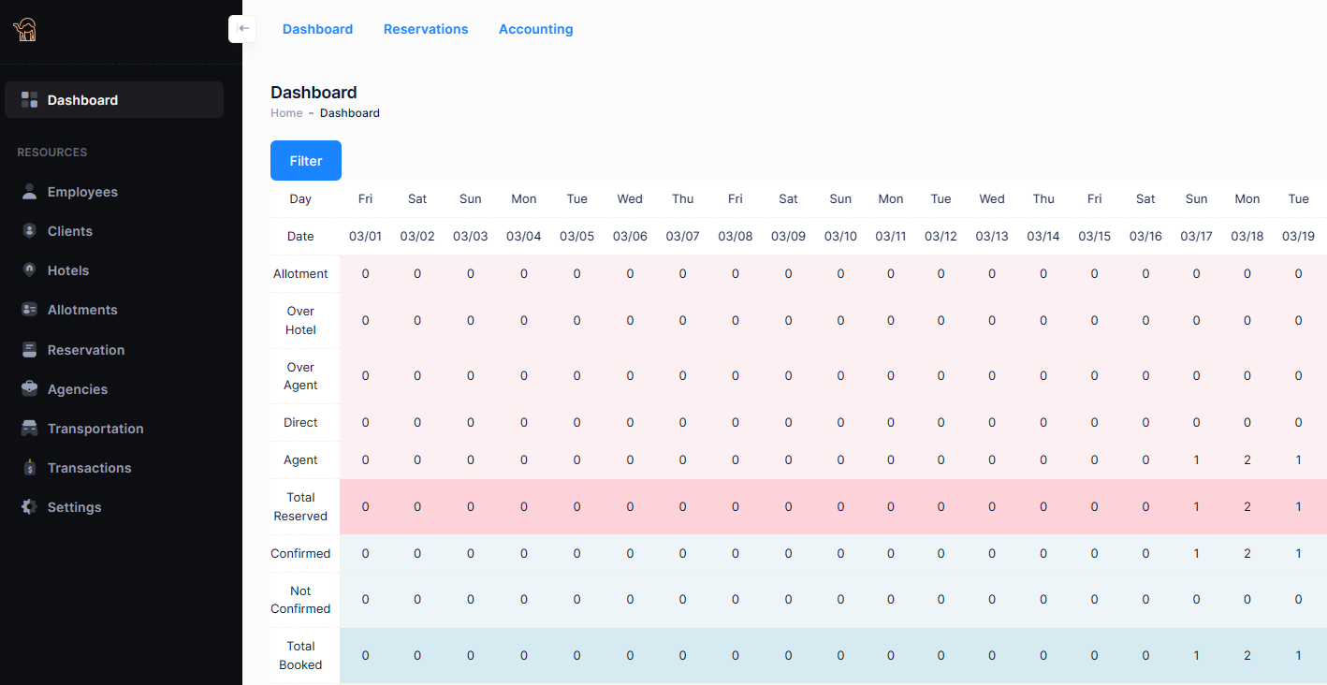
Task: Open the Accounting top tab
Action: pyautogui.click(x=535, y=29)
